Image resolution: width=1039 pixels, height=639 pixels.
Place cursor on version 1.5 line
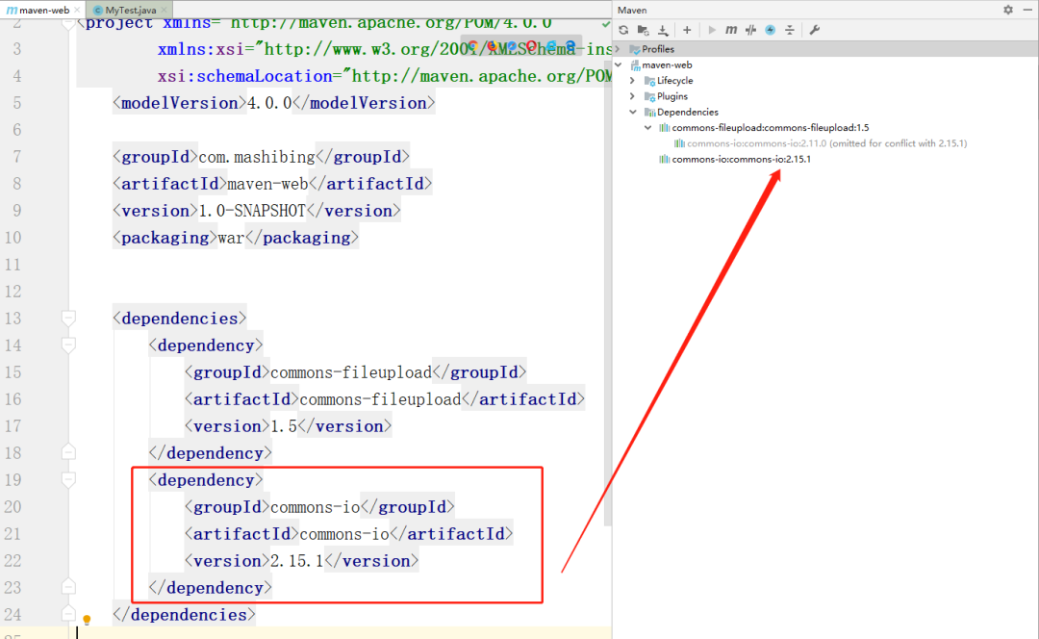click(289, 426)
